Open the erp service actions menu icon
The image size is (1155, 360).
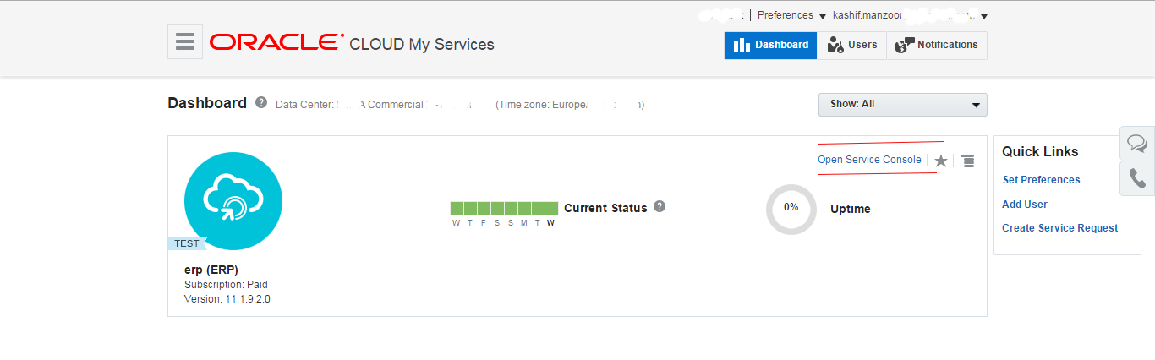click(x=968, y=161)
